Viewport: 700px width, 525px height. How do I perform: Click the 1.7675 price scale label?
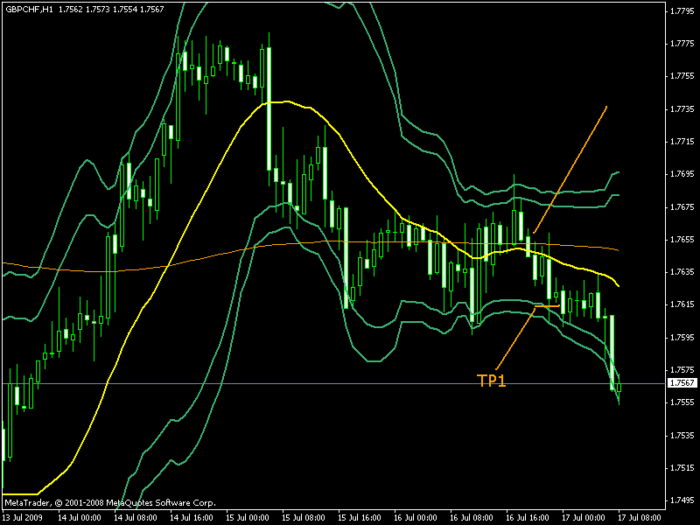[682, 206]
